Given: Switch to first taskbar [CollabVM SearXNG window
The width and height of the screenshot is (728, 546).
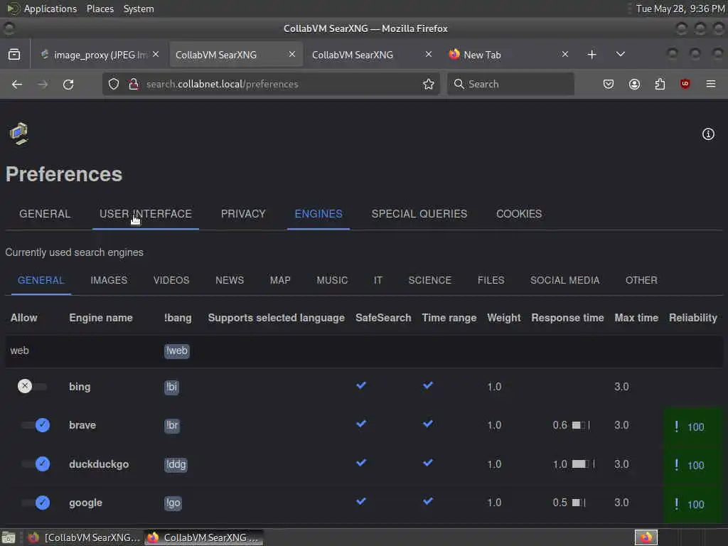Looking at the screenshot, I should [x=84, y=537].
